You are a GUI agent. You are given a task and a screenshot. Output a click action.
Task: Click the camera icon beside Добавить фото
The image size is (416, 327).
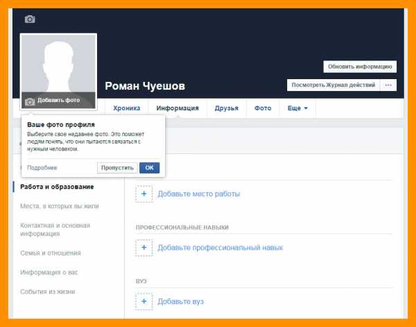pos(30,101)
